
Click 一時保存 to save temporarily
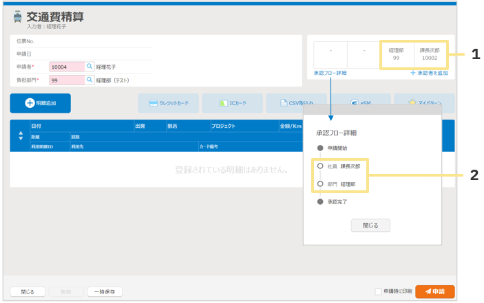tap(105, 291)
